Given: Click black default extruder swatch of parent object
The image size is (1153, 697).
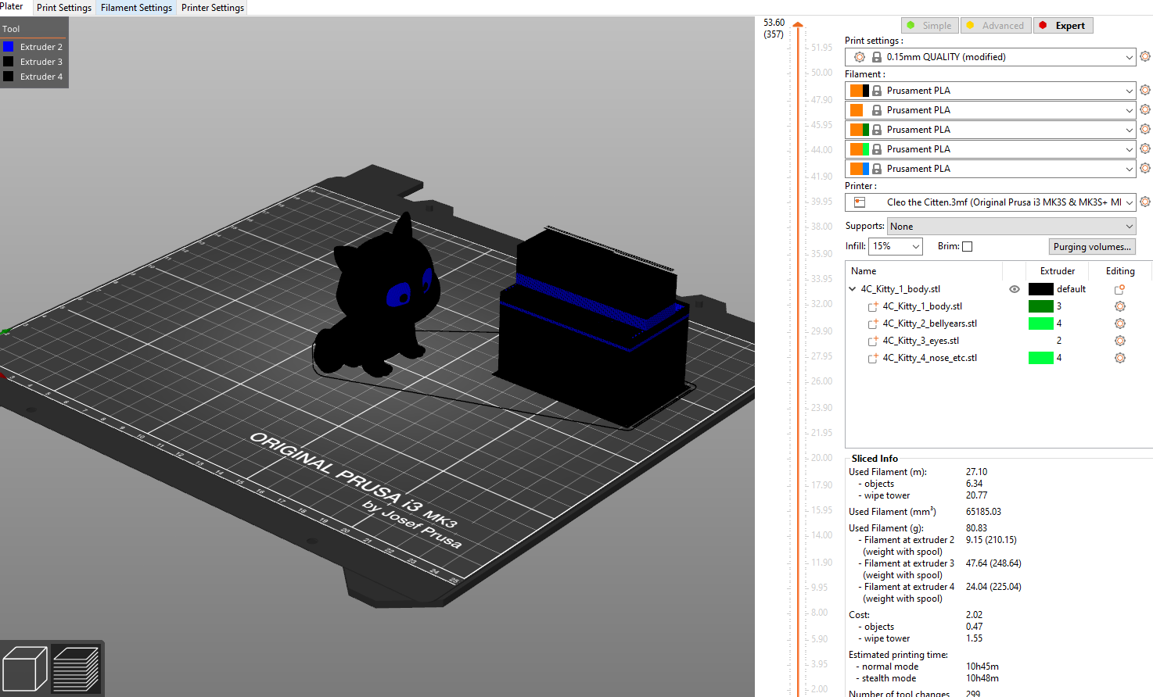Looking at the screenshot, I should [1041, 289].
